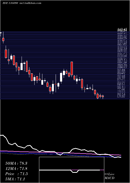Click the 143.45 top price label
The height and width of the screenshot is (183, 130).
pyautogui.click(x=122, y=29)
